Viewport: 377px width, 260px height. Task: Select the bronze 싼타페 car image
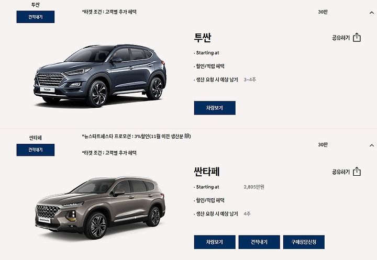(100, 208)
